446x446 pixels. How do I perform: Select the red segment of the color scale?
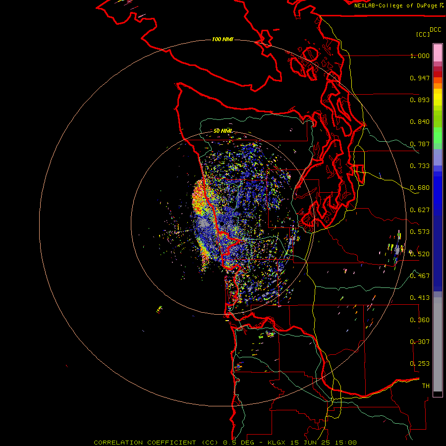click(x=438, y=74)
